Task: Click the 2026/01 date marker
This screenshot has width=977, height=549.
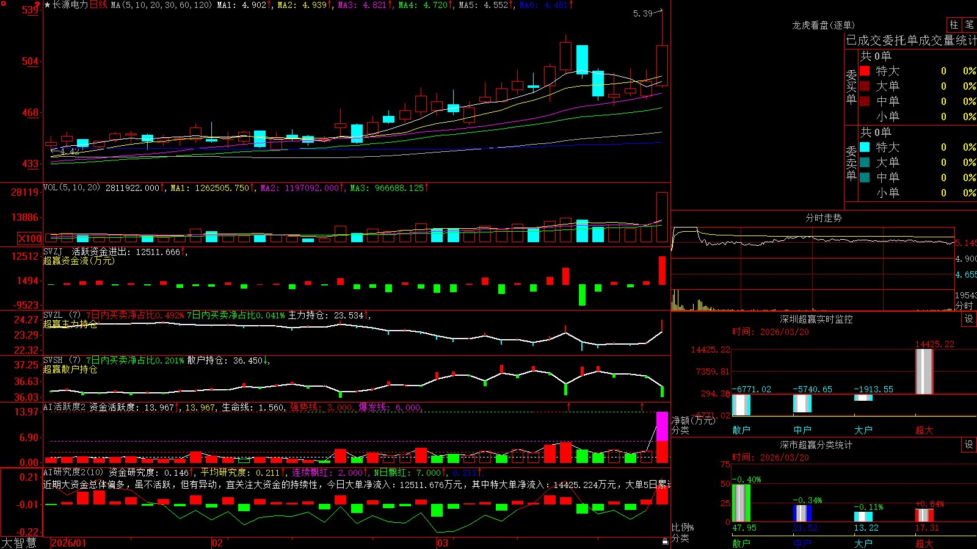Action: click(68, 543)
